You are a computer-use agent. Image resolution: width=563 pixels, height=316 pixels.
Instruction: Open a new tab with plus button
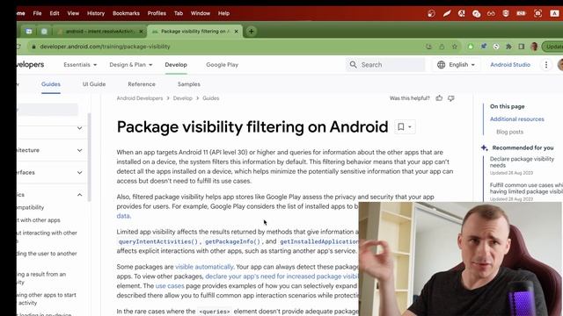point(252,32)
